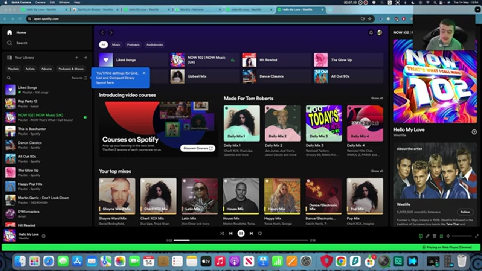Create a new playlist with the plus icon
Image resolution: width=482 pixels, height=271 pixels.
[76, 58]
